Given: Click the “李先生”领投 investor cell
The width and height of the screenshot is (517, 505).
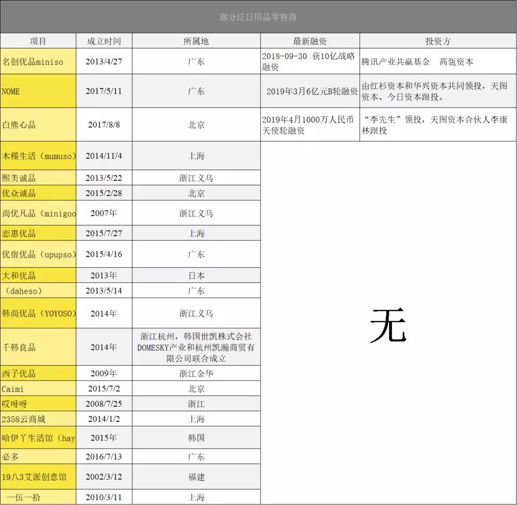Looking at the screenshot, I should pyautogui.click(x=438, y=125).
